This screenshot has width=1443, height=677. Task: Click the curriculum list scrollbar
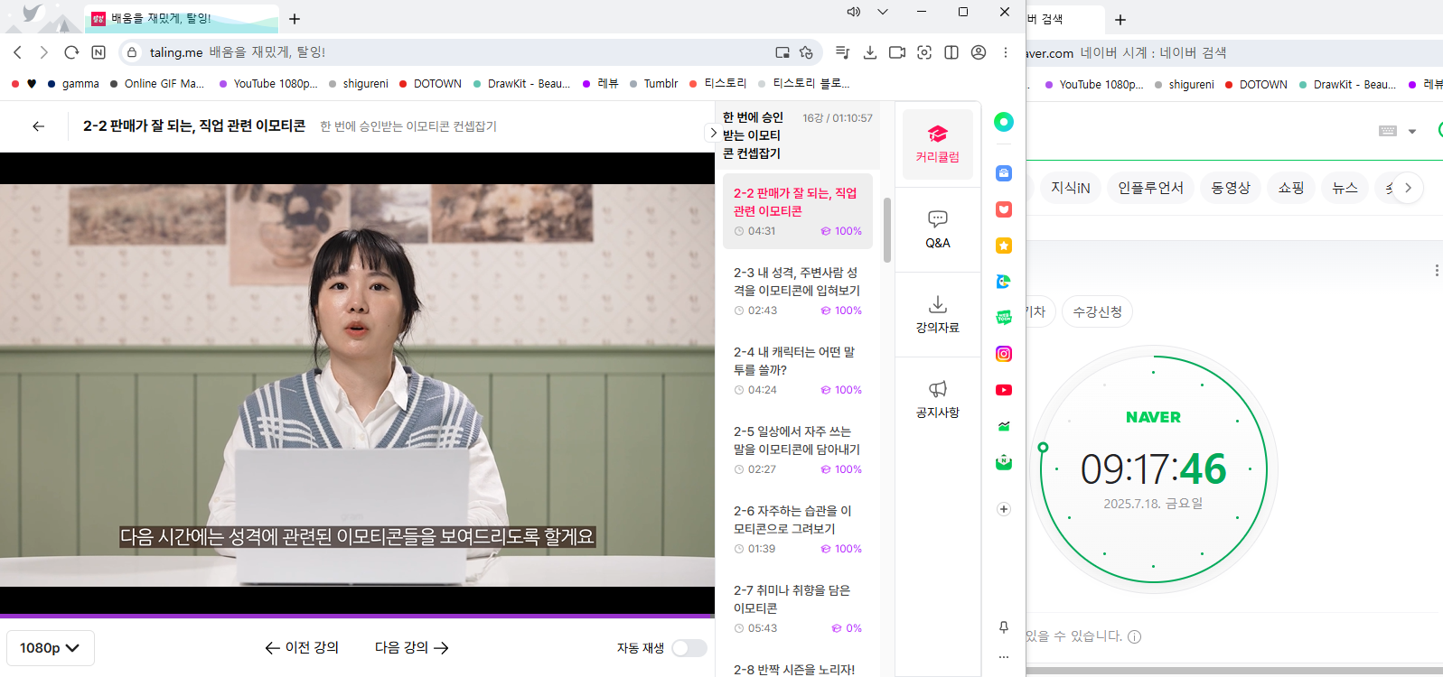(x=887, y=230)
